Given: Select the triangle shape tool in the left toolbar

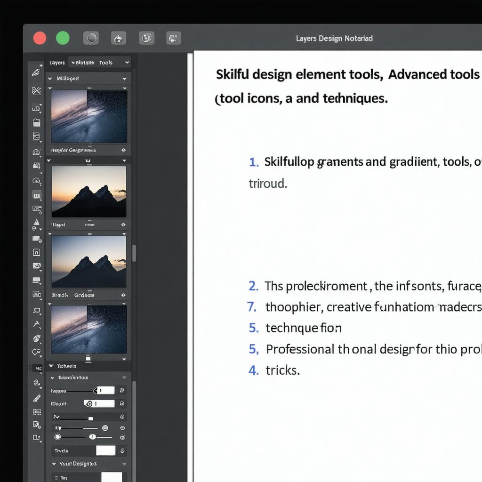Looking at the screenshot, I should [36, 222].
